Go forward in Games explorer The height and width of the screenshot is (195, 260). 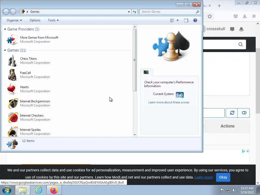pos(13,12)
